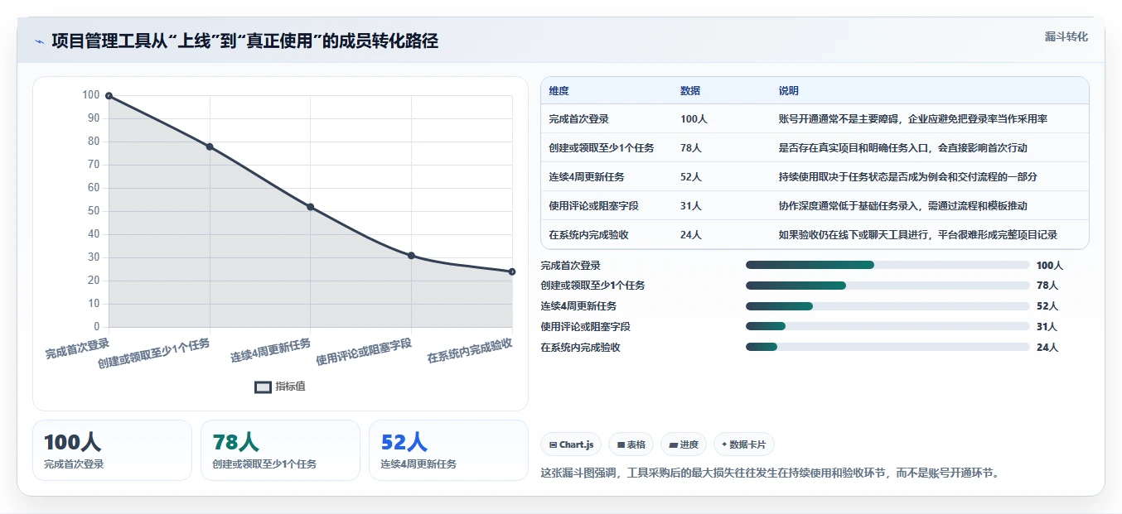Click the page title 项目管理工具从上线到真正使用
This screenshot has width=1122, height=514.
coord(244,41)
